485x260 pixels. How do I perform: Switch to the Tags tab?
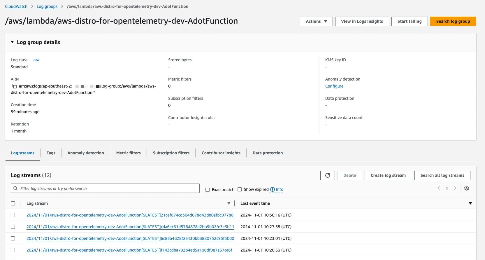pyautogui.click(x=51, y=153)
